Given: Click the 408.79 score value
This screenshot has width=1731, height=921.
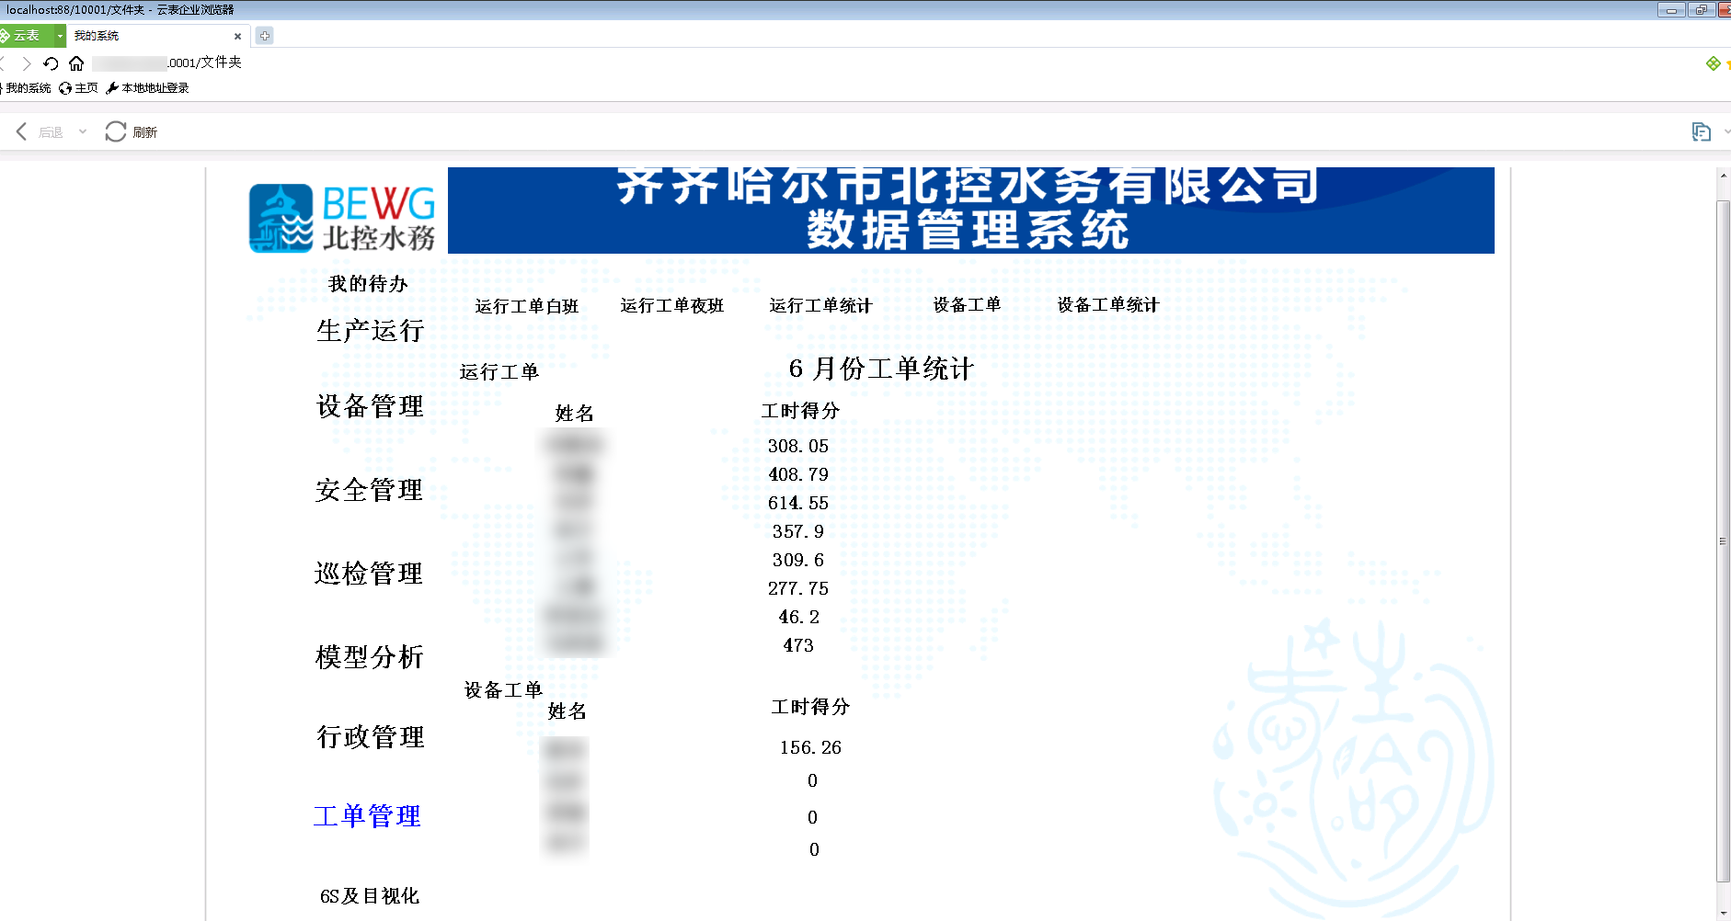Looking at the screenshot, I should point(798,474).
